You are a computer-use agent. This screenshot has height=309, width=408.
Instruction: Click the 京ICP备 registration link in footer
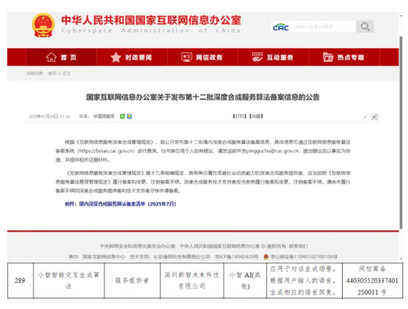coord(237,257)
